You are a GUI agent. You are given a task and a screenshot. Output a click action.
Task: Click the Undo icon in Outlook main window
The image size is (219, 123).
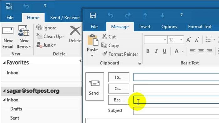tap(26, 6)
